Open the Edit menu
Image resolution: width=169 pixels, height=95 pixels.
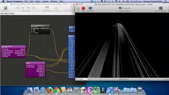pyautogui.click(x=31, y=1)
